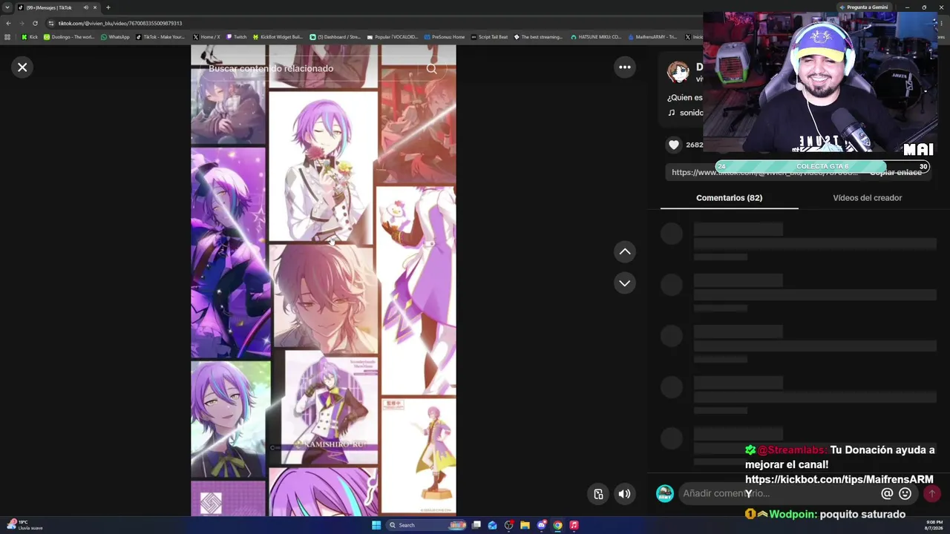Open 'The best streaming...' bookmark
Screen dimensions: 950x534
pos(538,37)
